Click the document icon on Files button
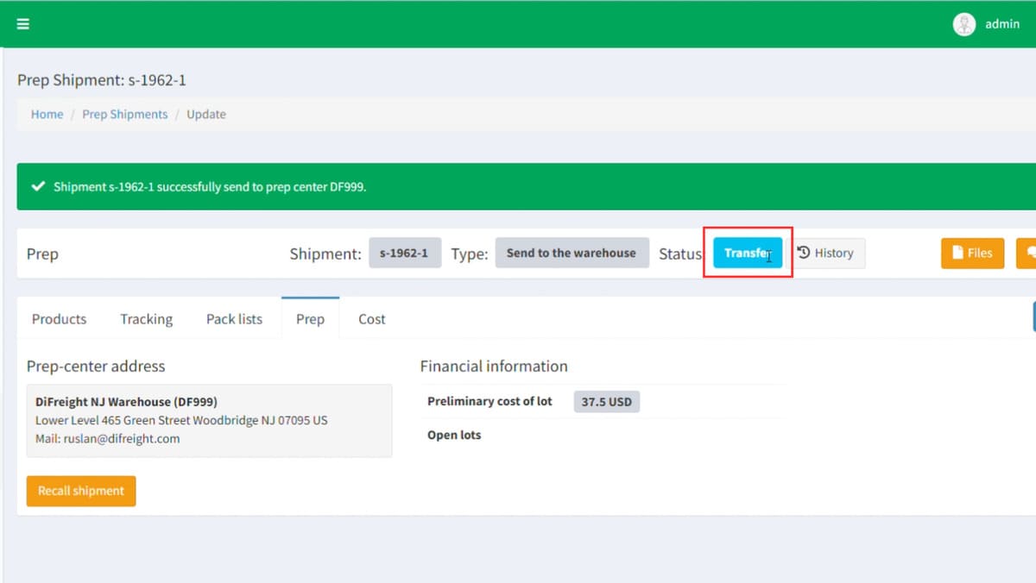Screen dimensions: 1036x583 click(x=957, y=253)
